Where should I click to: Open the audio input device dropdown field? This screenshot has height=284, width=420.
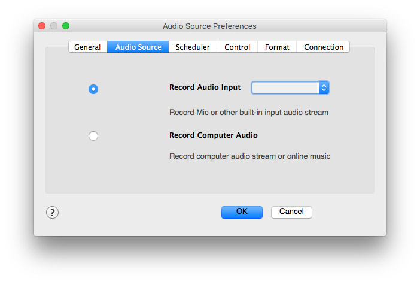click(285, 88)
